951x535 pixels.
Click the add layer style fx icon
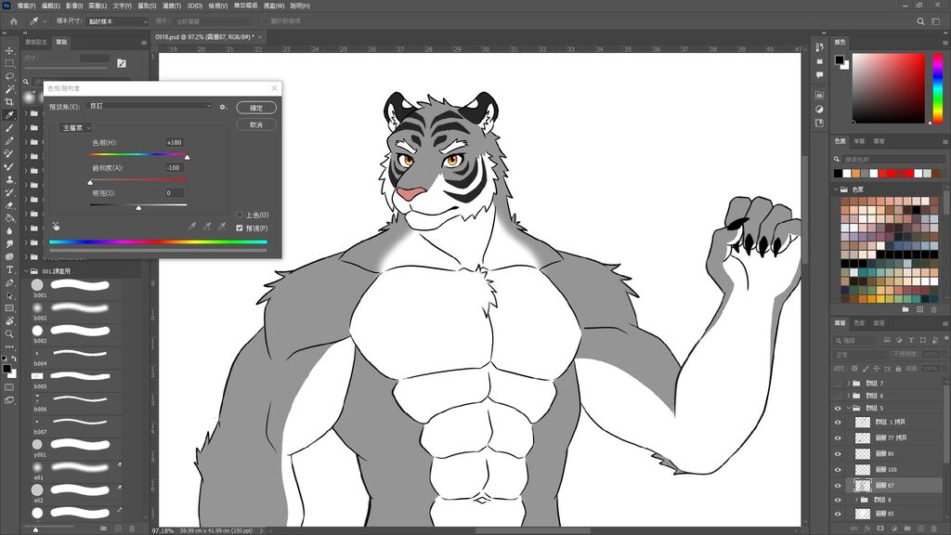point(866,528)
